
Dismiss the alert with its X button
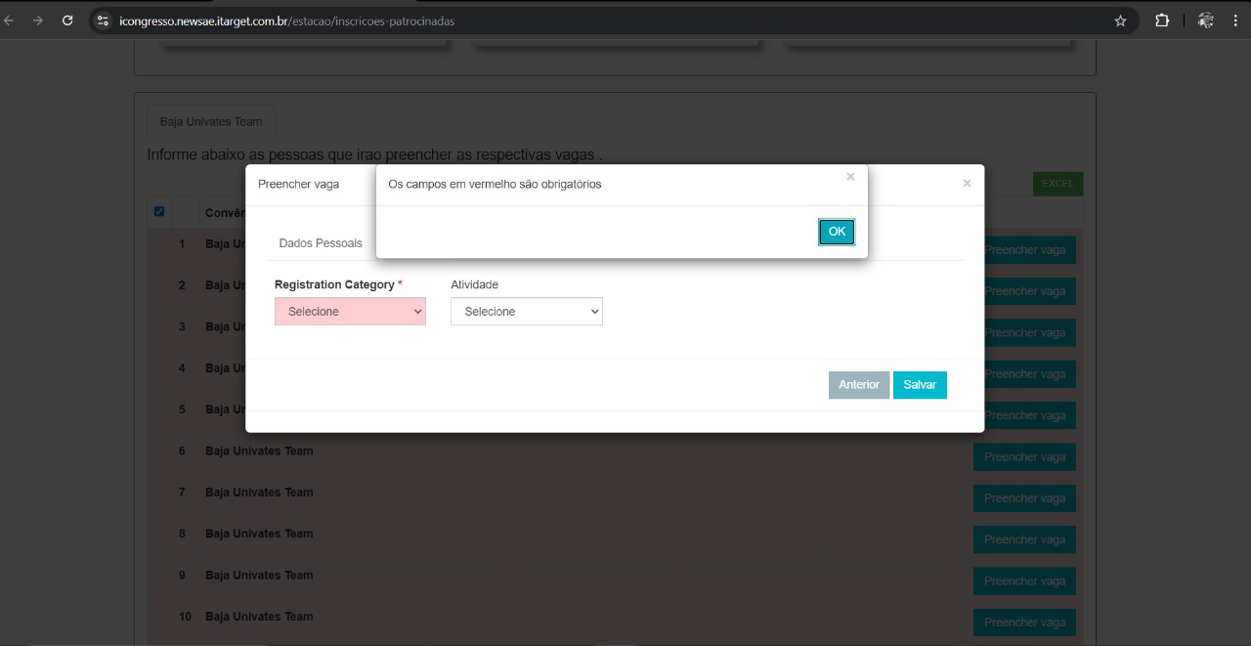tap(850, 177)
